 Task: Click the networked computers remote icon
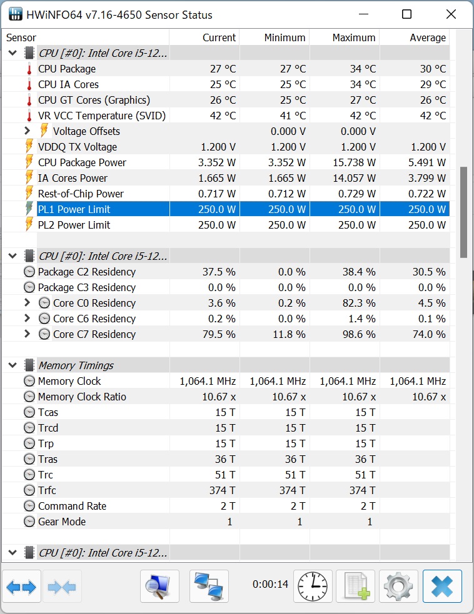click(x=209, y=587)
